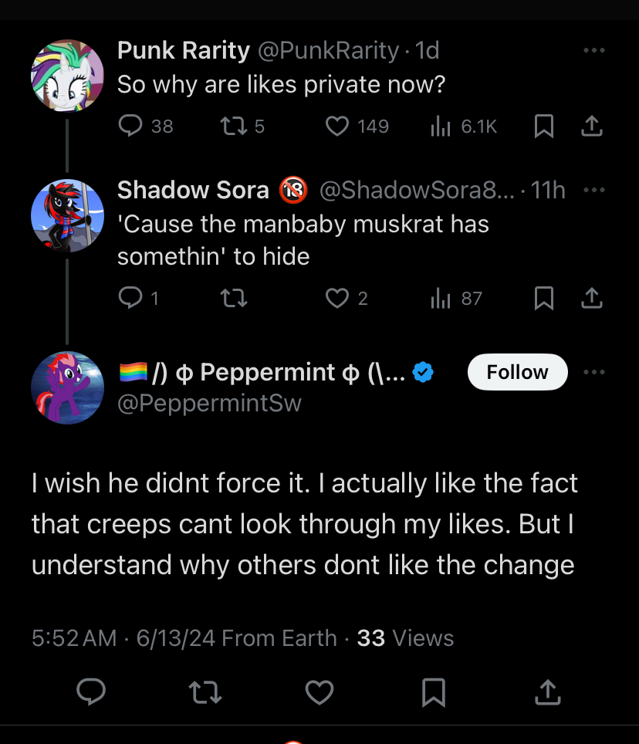Open Shadow Sora's profile avatar
This screenshot has width=639, height=744.
68,216
